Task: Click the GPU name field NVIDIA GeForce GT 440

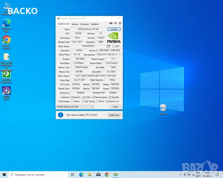Action: (88, 29)
